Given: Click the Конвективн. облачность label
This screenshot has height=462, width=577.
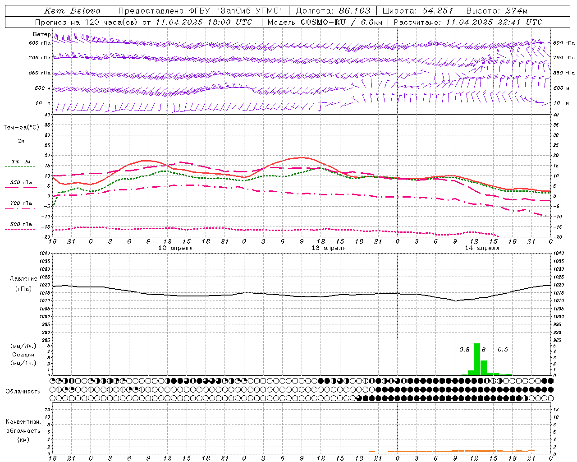Looking at the screenshot, I should click(x=23, y=426).
